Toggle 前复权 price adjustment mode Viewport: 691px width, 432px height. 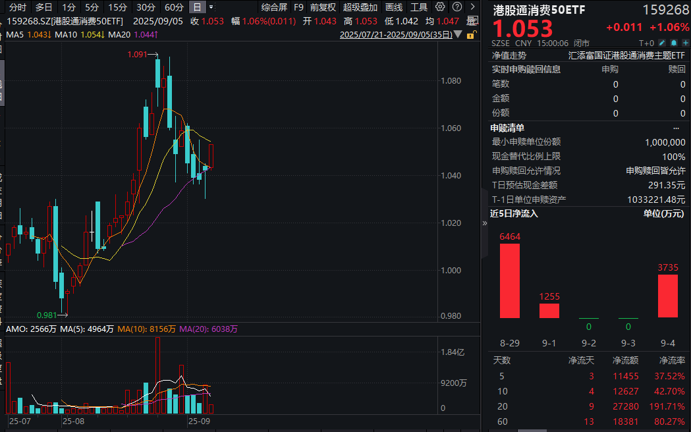tap(323, 7)
